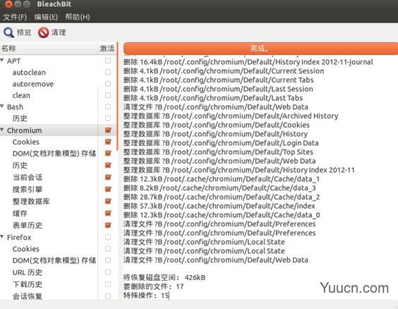Uncheck the 表单历史 checkbox
398x309 pixels.
pos(108,225)
